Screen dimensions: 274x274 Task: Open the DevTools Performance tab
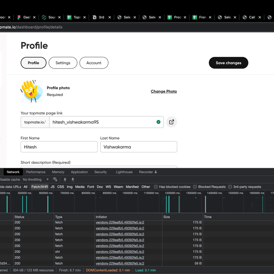[36, 172]
